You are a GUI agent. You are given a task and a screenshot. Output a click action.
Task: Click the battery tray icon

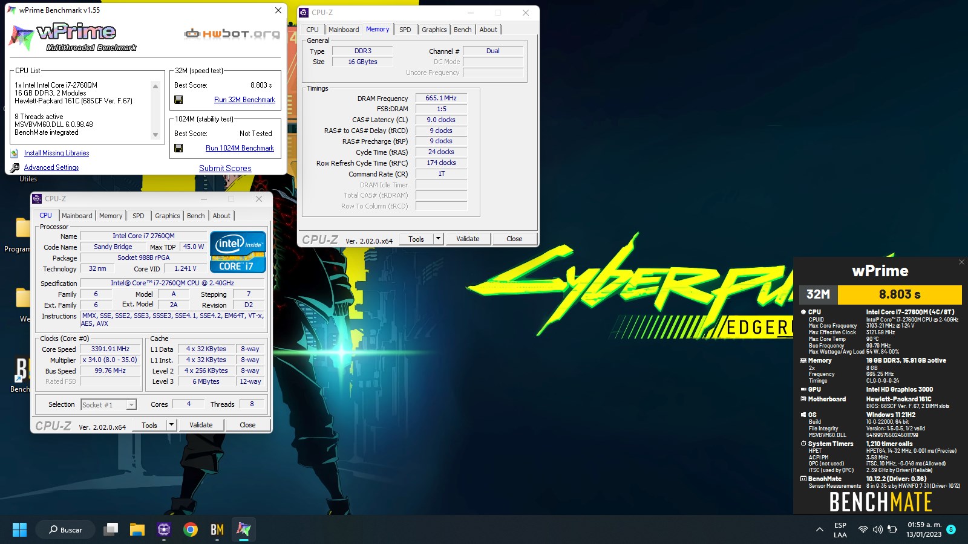892,529
